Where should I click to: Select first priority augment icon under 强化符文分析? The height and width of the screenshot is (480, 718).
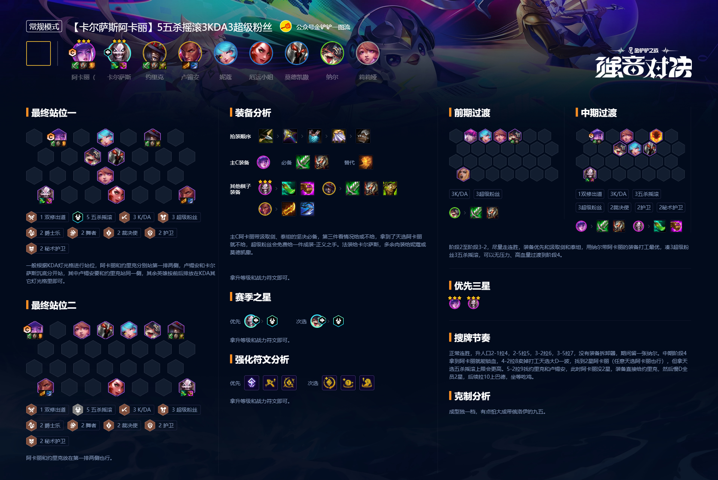[x=252, y=383]
